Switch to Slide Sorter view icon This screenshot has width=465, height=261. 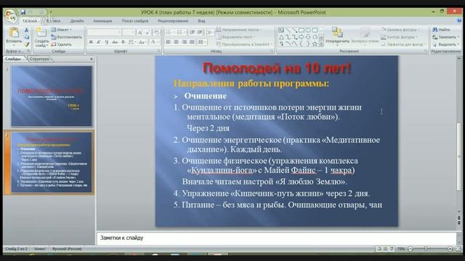pyautogui.click(x=385, y=249)
